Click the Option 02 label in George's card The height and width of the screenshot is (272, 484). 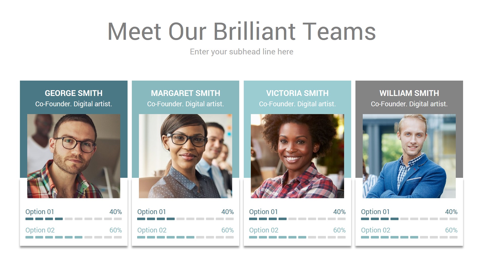pyautogui.click(x=40, y=230)
